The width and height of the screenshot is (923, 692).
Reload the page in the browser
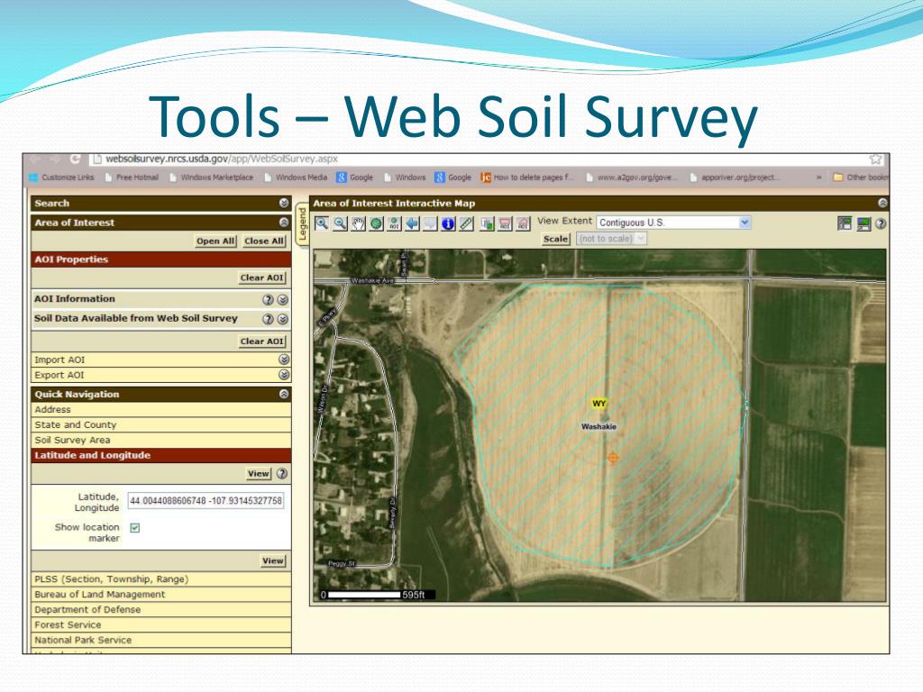[x=75, y=159]
